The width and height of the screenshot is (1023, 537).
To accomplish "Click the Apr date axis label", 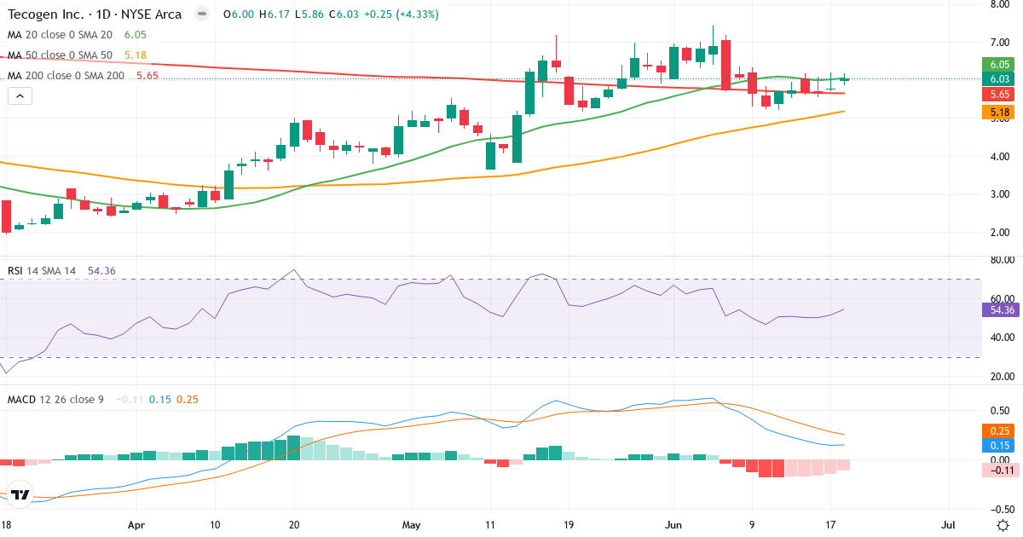I will (137, 525).
